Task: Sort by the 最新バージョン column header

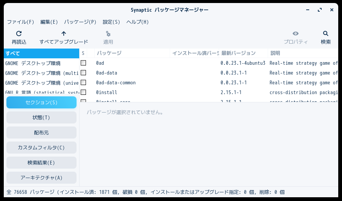Action: click(x=244, y=53)
